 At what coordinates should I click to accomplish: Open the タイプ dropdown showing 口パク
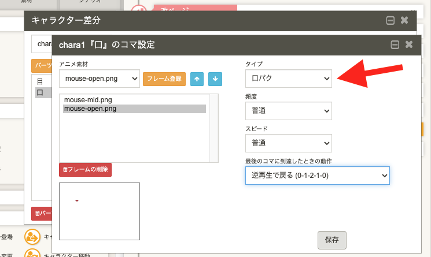[288, 79]
